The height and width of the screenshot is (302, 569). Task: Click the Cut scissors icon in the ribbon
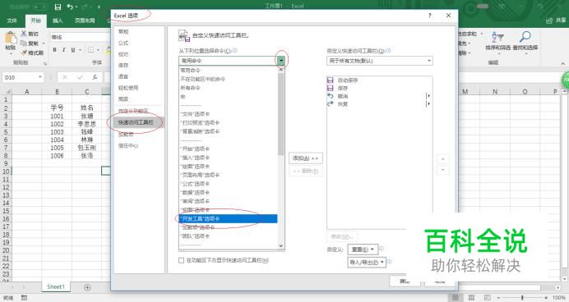24,34
